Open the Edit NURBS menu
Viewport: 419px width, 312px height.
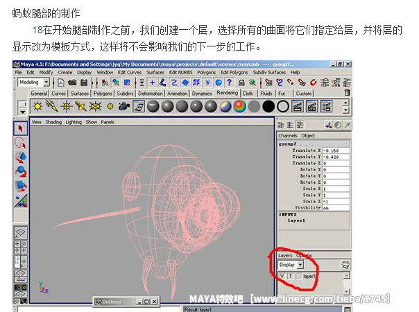pos(180,72)
